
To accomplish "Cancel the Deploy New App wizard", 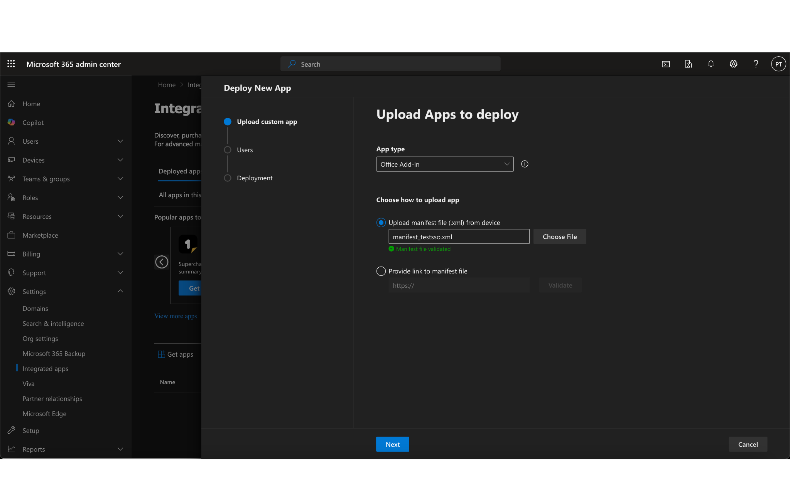I will click(x=748, y=444).
